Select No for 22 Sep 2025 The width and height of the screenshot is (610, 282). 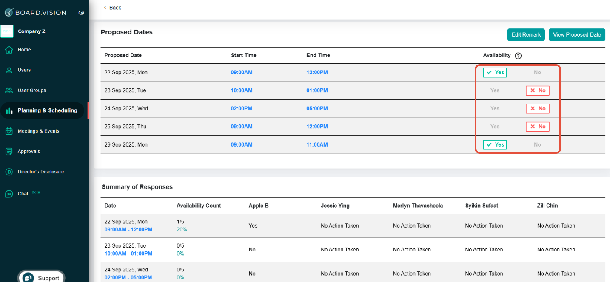click(x=537, y=73)
